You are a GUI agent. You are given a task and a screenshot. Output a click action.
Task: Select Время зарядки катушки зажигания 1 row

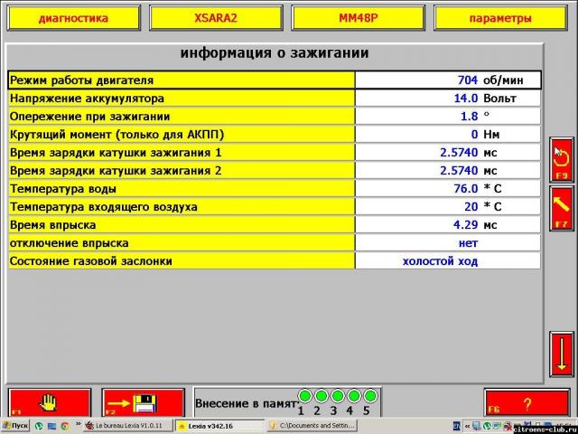275,153
